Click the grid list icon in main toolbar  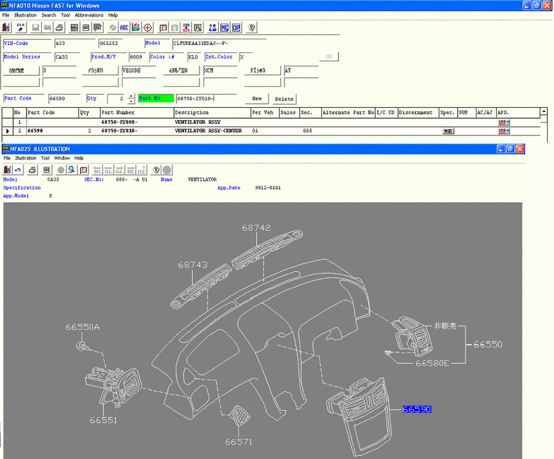pyautogui.click(x=74, y=28)
